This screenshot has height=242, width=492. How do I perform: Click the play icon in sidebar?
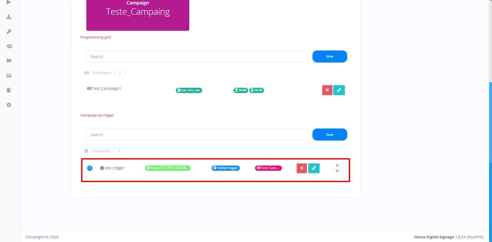pos(9,2)
